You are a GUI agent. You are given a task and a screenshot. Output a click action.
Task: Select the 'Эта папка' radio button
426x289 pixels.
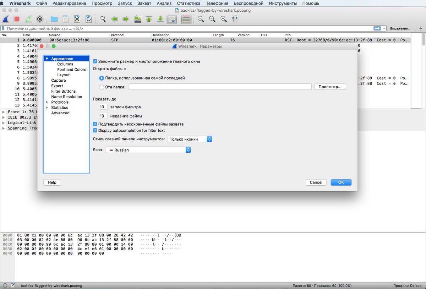click(x=102, y=87)
